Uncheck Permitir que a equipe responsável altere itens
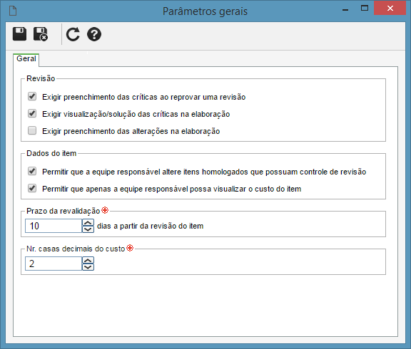The height and width of the screenshot is (349, 411). click(32, 172)
